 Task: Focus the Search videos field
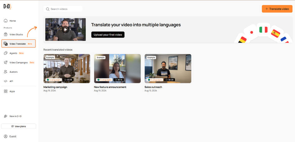(63, 9)
